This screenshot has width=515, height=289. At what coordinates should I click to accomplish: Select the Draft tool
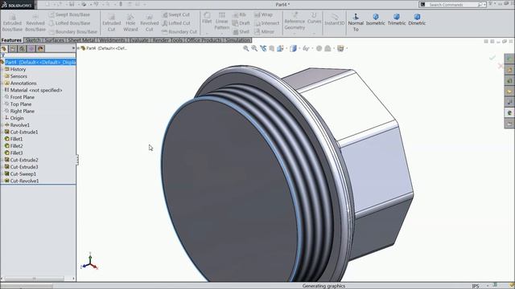tap(241, 23)
